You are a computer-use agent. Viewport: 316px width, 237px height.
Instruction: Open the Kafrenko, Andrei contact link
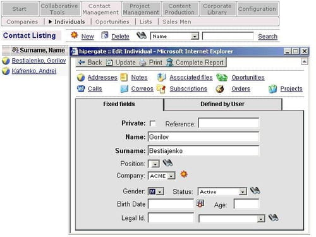pos(34,71)
